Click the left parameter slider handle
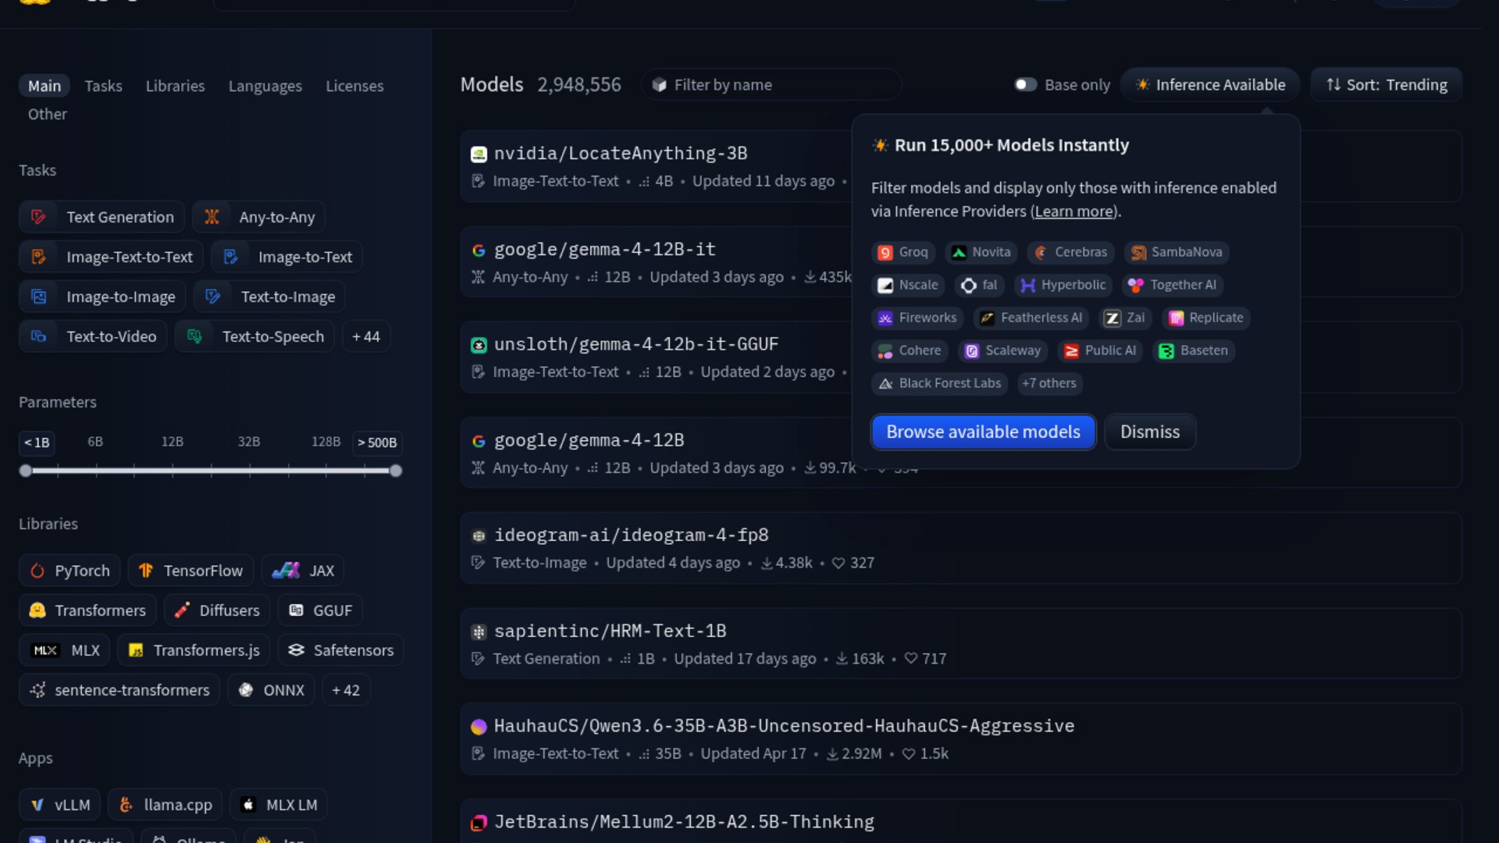This screenshot has width=1499, height=843. point(26,471)
